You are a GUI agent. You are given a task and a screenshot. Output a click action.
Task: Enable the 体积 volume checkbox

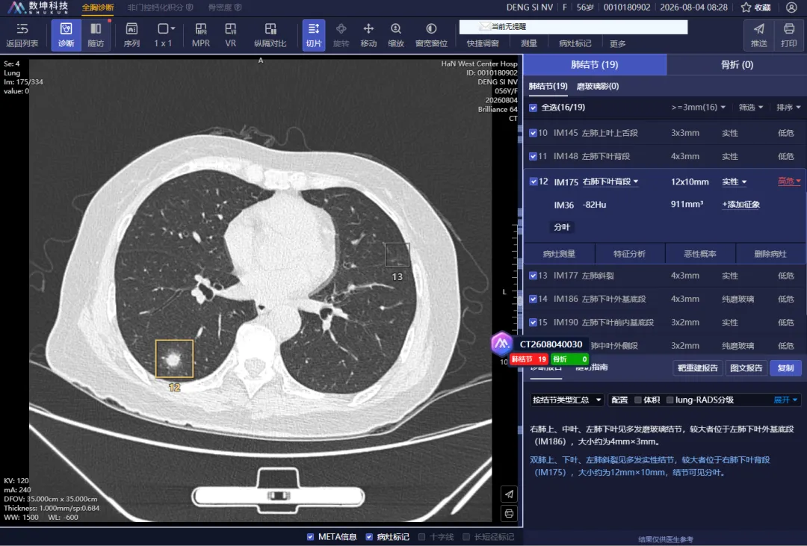638,400
